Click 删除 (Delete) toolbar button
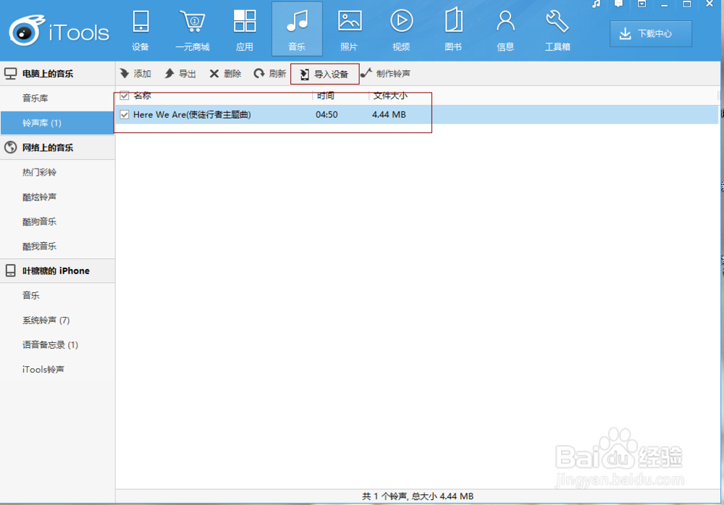The width and height of the screenshot is (724, 505). [225, 73]
